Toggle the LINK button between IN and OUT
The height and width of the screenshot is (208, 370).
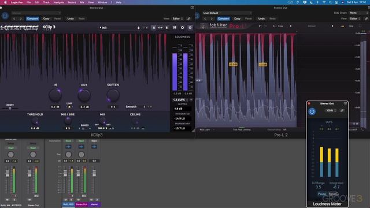point(69,107)
